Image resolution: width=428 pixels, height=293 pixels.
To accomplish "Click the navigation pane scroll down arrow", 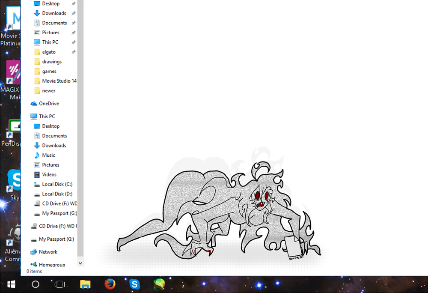I will (80, 263).
